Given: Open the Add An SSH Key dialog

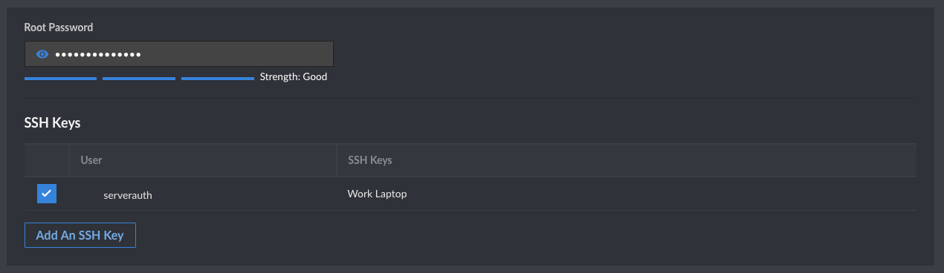Looking at the screenshot, I should [x=80, y=235].
